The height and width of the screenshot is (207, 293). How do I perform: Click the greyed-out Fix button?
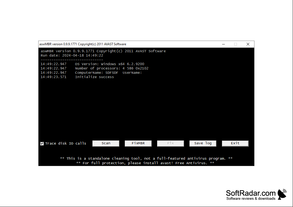point(170,143)
